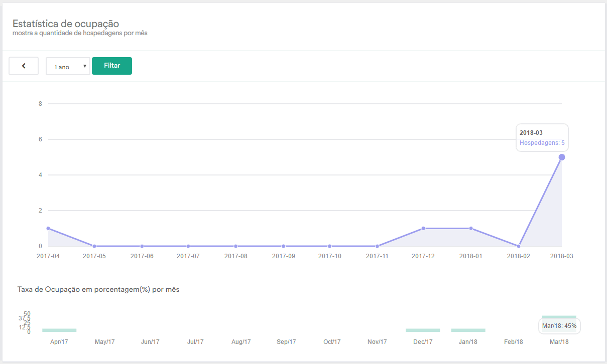607x364 pixels.
Task: Select the 2017-07 data point on line chart
Action: click(188, 246)
